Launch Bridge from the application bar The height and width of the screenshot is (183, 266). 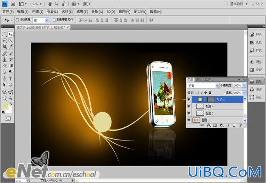click(13, 4)
